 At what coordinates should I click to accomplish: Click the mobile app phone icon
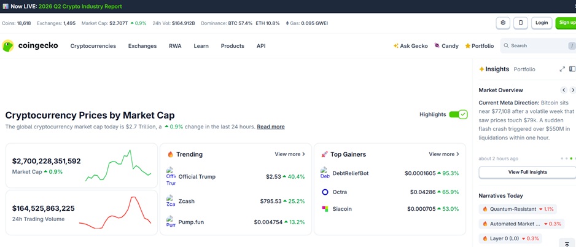(521, 23)
